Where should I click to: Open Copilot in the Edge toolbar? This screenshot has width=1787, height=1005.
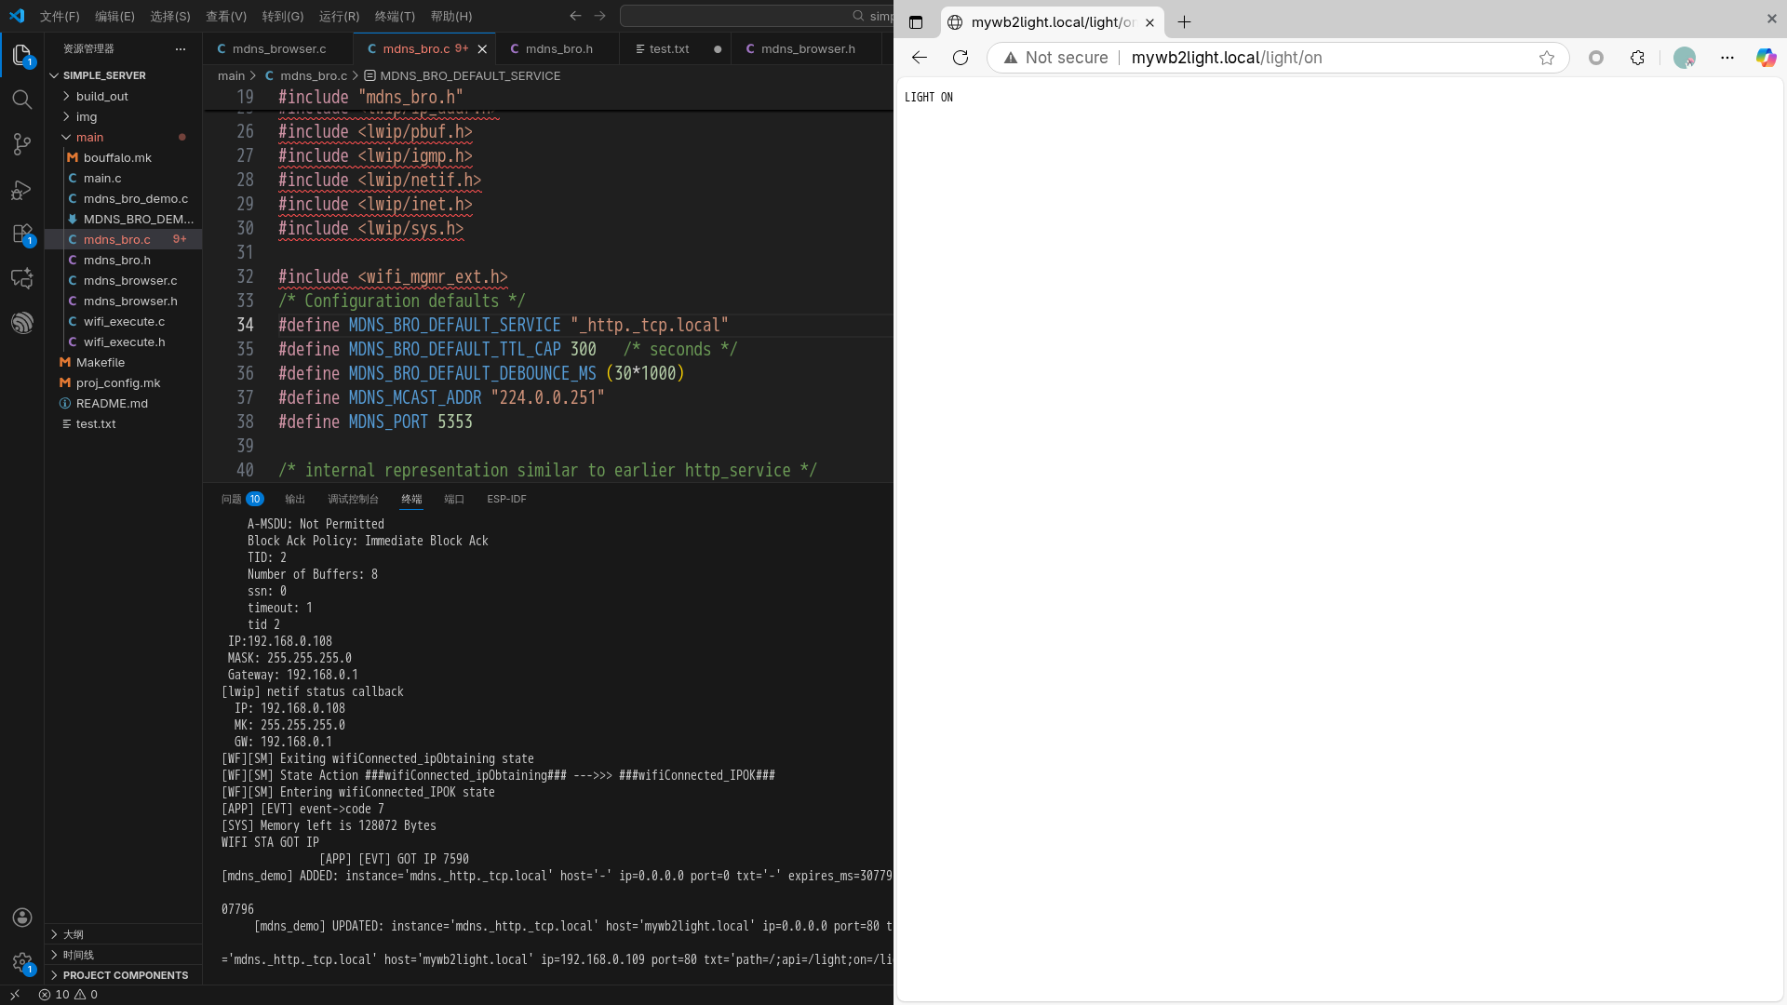pyautogui.click(x=1766, y=58)
